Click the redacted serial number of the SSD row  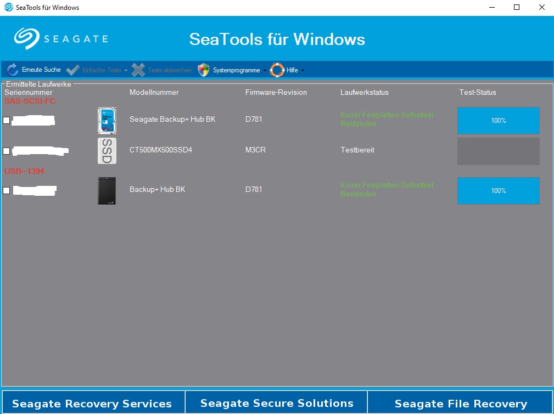coord(40,151)
